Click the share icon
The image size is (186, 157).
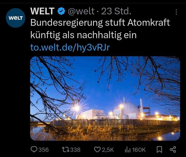click(x=173, y=150)
